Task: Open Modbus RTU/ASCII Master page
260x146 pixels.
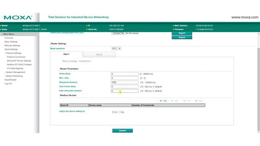Action: pos(19,64)
